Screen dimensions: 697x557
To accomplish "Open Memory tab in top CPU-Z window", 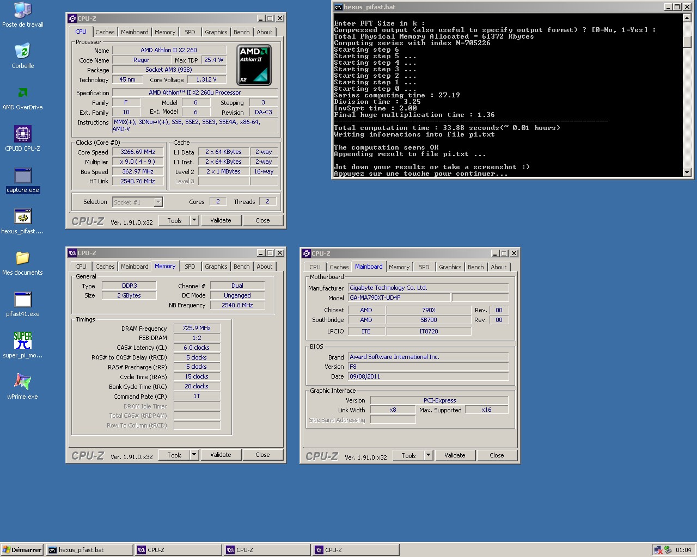I will pyautogui.click(x=165, y=32).
